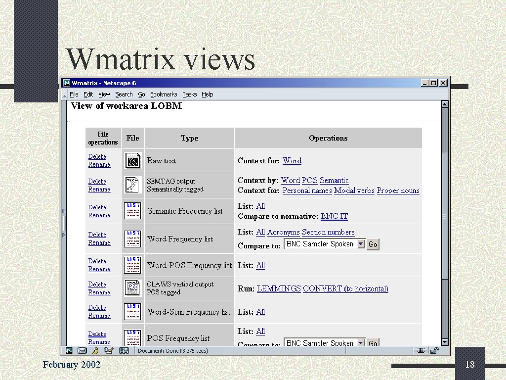Screen dimensions: 506x380
Task: Compare Semantic list to BNC IT
Action: (x=334, y=216)
